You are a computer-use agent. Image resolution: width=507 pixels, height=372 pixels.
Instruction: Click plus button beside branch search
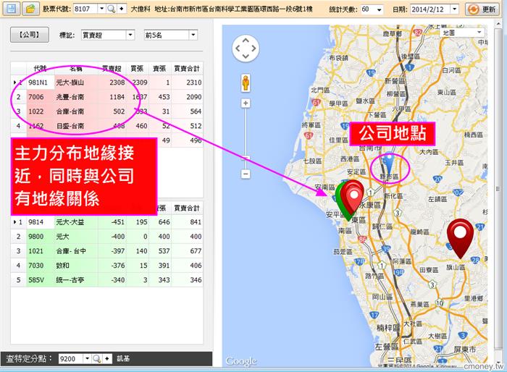(x=107, y=359)
